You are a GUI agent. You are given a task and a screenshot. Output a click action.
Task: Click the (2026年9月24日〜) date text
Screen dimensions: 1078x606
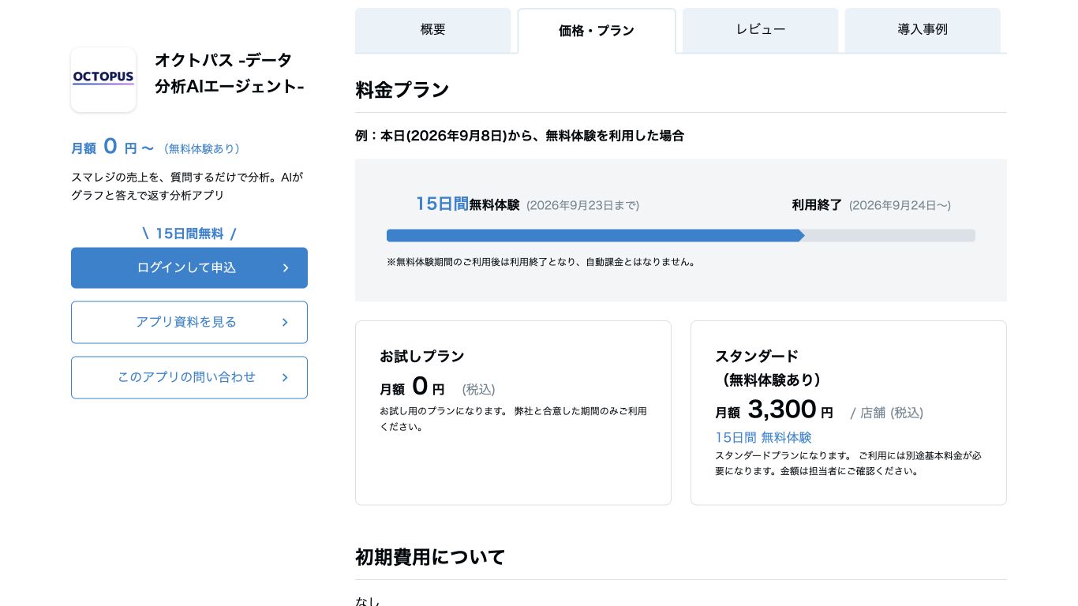coord(900,205)
